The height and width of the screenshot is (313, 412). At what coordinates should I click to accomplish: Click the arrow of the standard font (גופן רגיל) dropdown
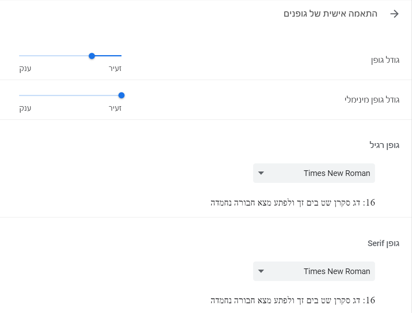pyautogui.click(x=261, y=173)
